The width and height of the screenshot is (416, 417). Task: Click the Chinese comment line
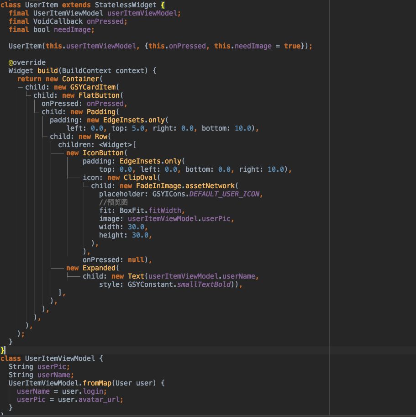pos(113,202)
